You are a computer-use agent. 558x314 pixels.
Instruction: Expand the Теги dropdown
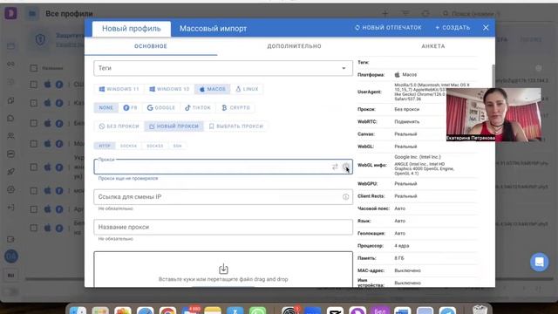tap(223, 68)
